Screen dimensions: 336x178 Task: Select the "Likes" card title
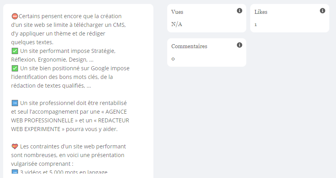(x=261, y=12)
